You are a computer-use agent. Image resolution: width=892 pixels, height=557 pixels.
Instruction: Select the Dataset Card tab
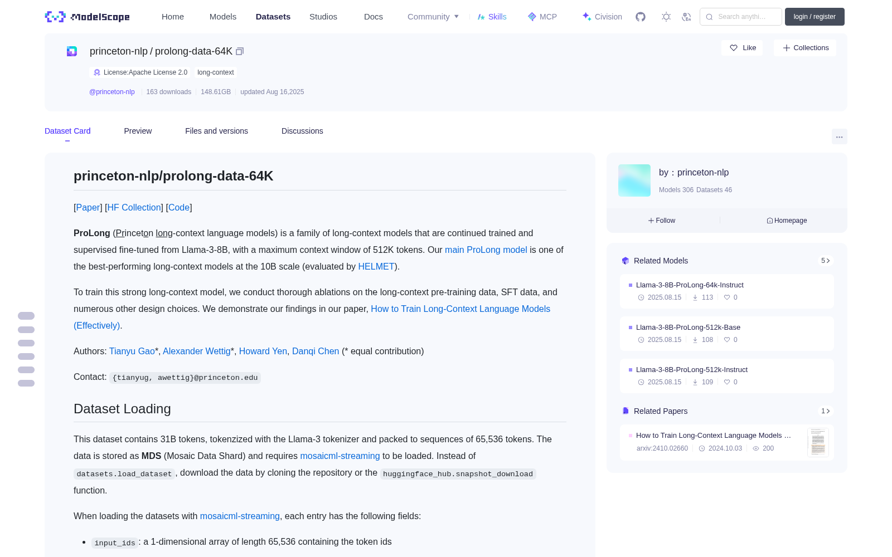point(67,131)
